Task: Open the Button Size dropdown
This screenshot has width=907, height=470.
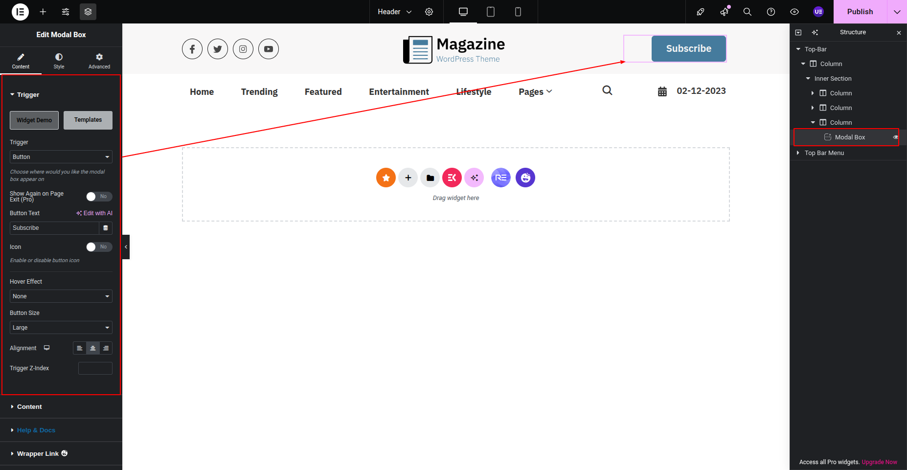Action: coord(61,328)
